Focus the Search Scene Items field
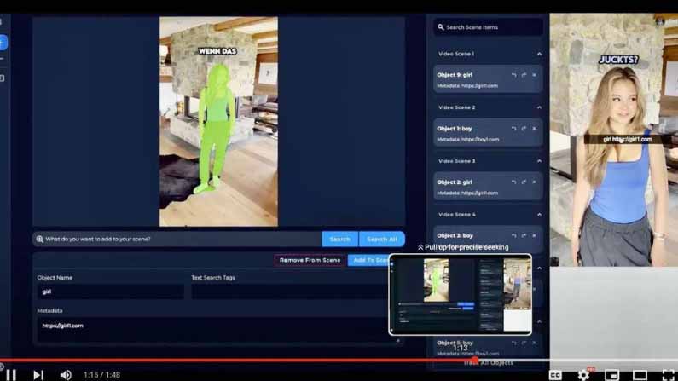This screenshot has width=678, height=381. point(488,27)
